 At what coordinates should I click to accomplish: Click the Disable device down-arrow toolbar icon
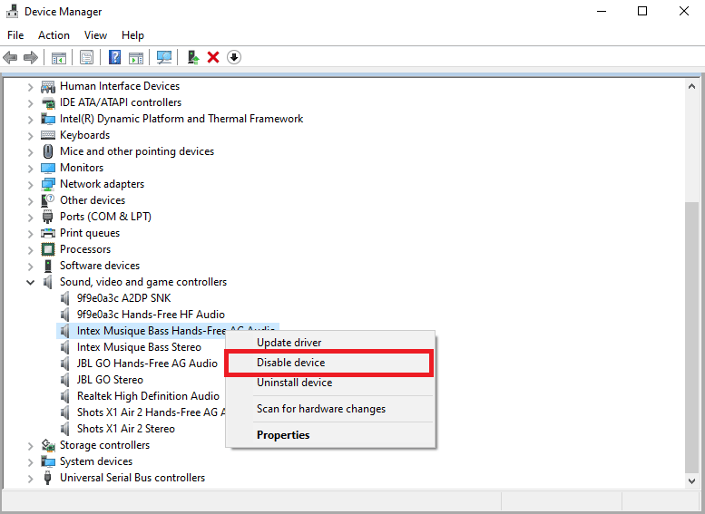point(234,57)
